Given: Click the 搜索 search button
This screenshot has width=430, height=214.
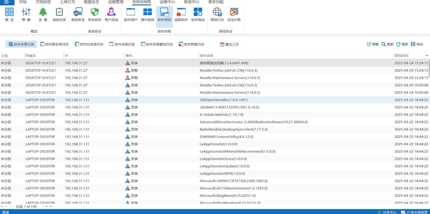Looking at the screenshot, I should [387, 44].
